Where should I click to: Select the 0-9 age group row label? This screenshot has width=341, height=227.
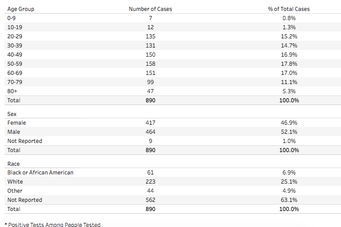(12, 18)
